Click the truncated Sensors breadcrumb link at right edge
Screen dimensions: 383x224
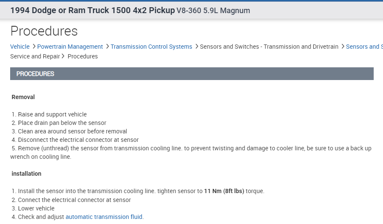[364, 47]
